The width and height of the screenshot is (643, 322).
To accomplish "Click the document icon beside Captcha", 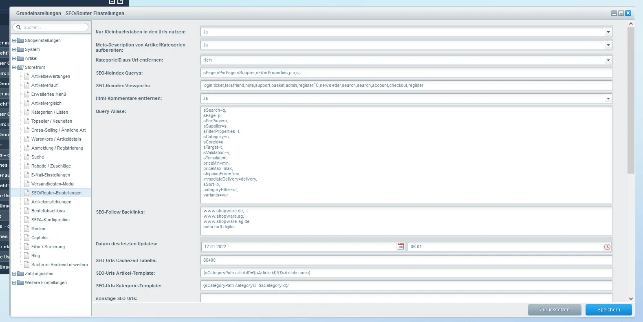I will point(27,238).
